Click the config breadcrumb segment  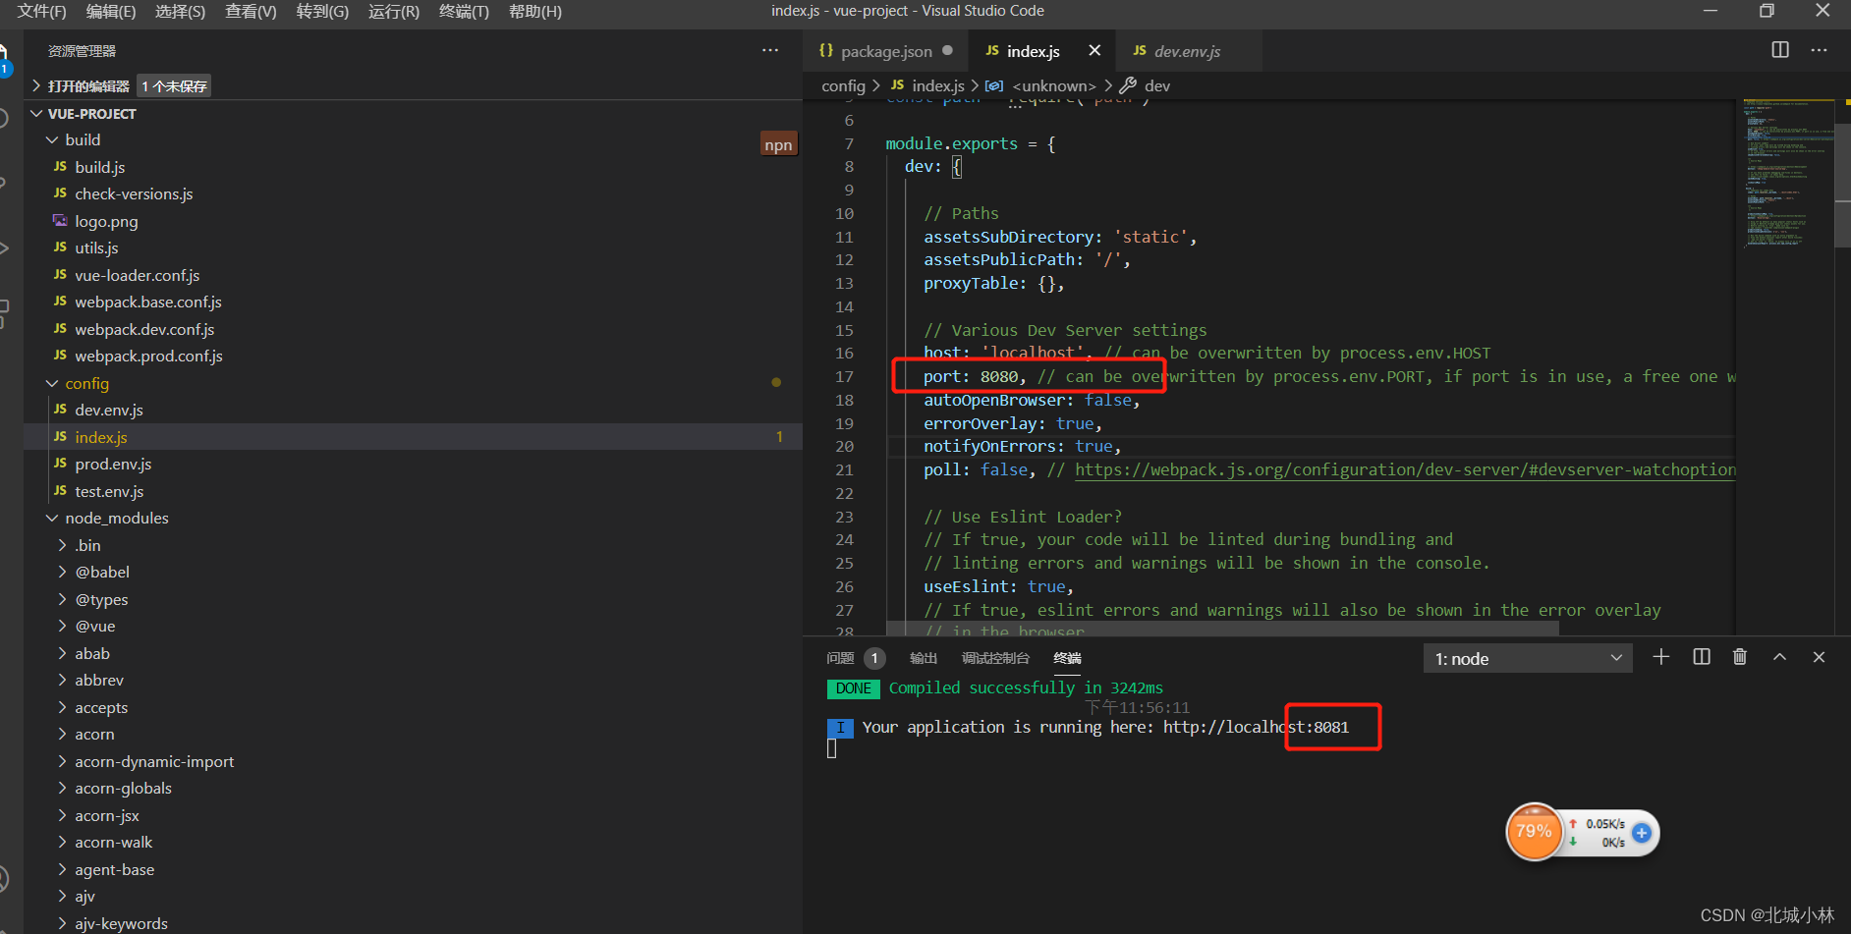coord(843,86)
